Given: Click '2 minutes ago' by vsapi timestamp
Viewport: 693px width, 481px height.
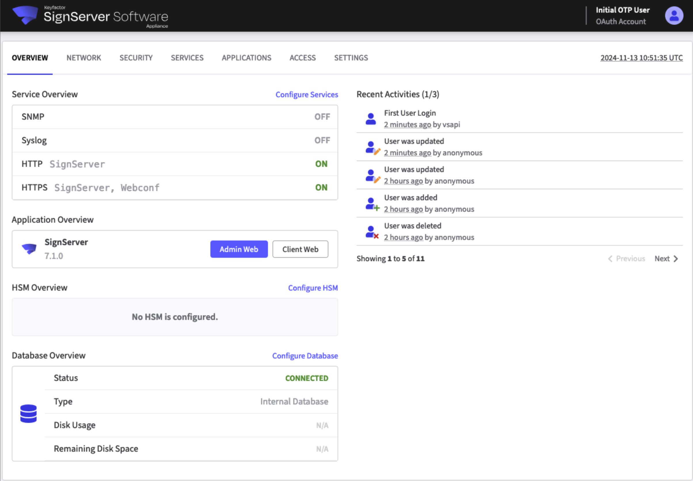Looking at the screenshot, I should tap(408, 125).
